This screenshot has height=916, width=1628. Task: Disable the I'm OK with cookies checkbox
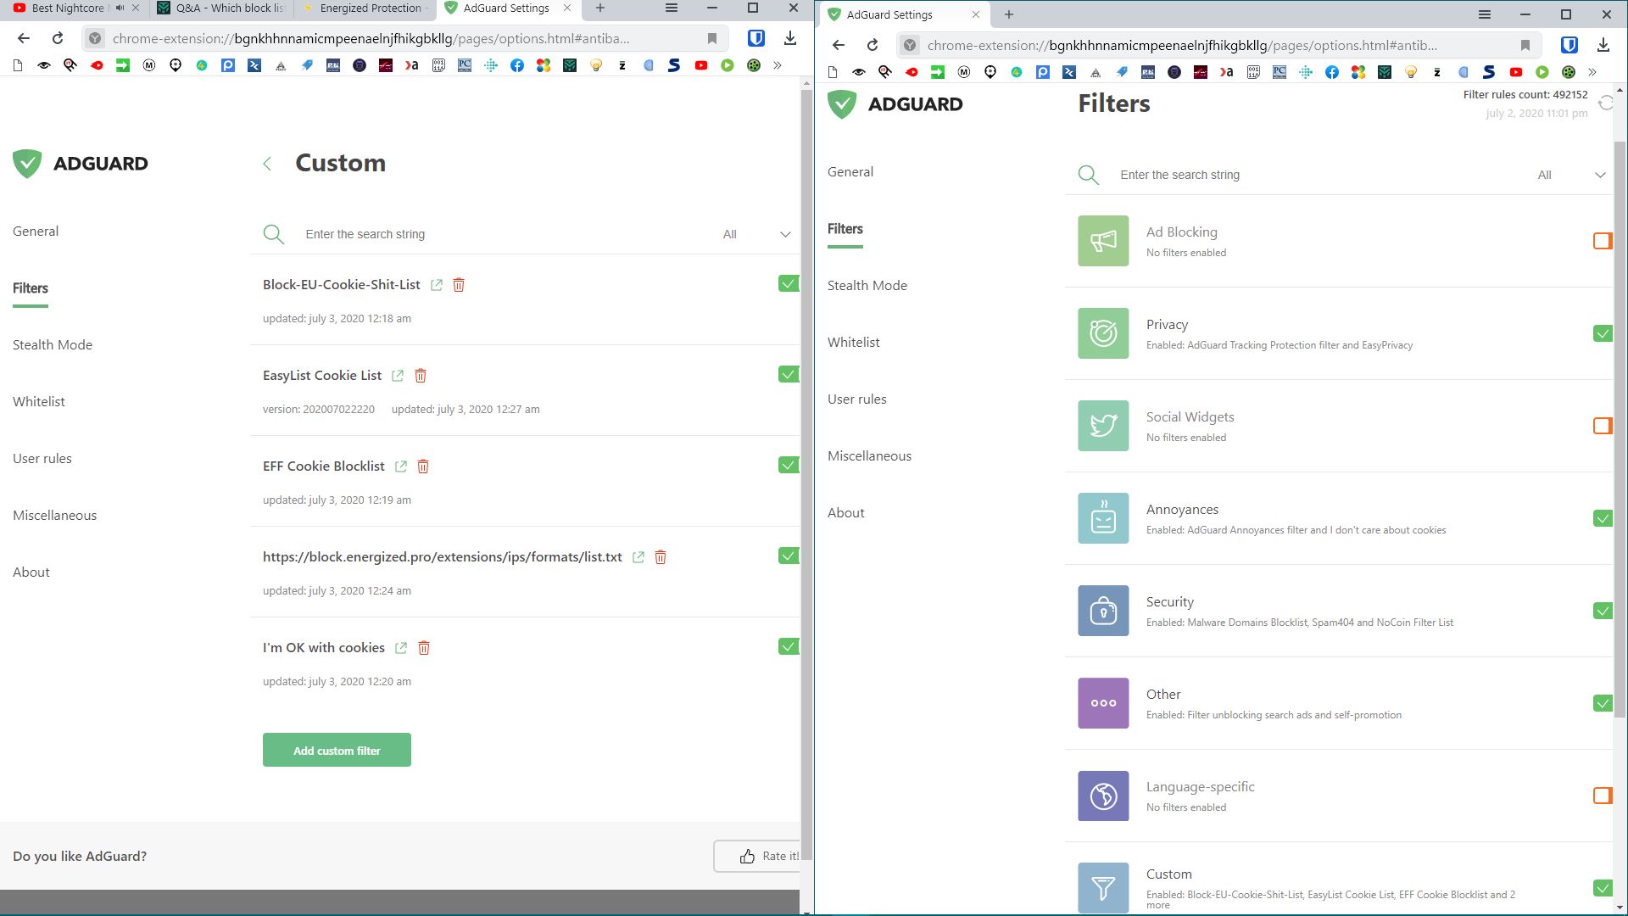[789, 646]
